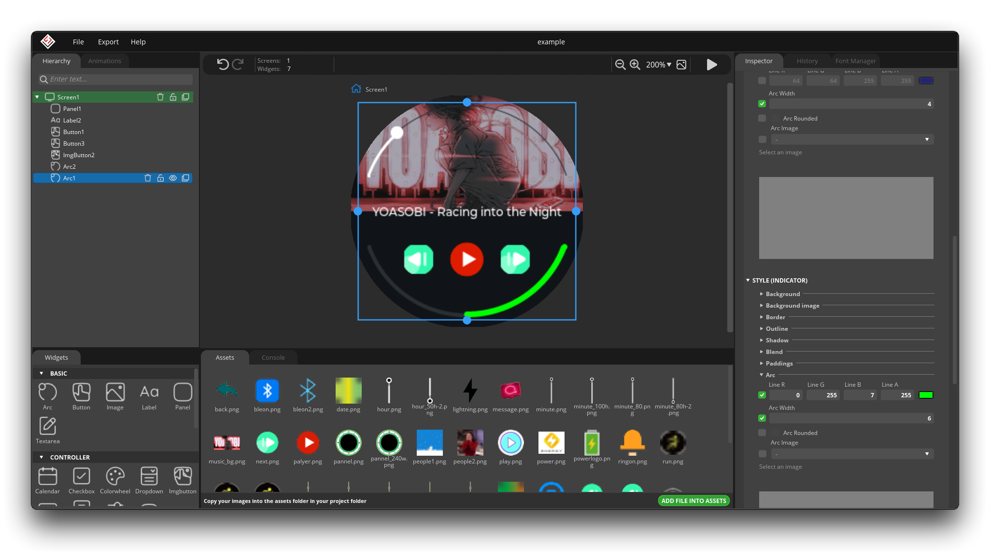Screen dimensions: 990x556
Task: Zoom in with magnifier plus icon
Action: [635, 65]
